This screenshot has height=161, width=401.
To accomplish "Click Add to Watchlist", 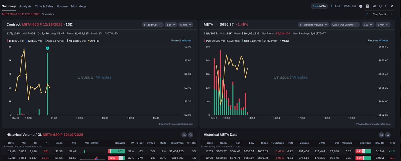I will pos(343,6).
